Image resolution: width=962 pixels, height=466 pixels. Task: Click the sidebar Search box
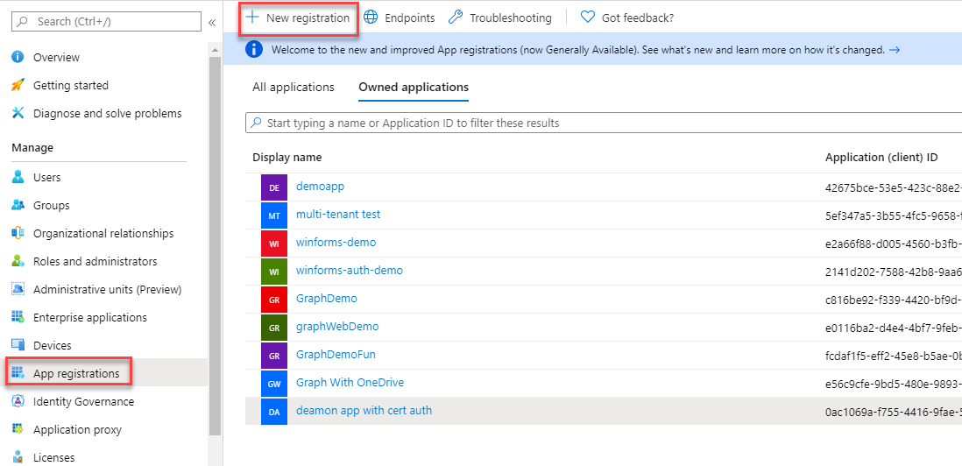coord(107,21)
